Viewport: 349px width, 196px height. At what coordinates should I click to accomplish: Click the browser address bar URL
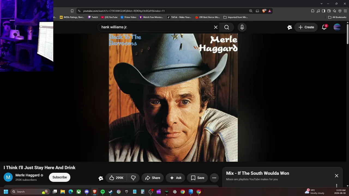pos(124,11)
